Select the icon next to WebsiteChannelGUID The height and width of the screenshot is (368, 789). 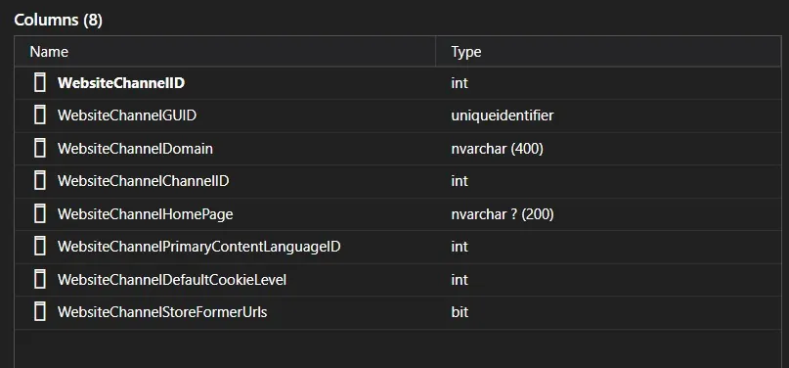pos(40,115)
